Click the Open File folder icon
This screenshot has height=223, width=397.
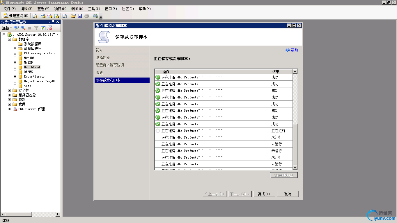click(73, 16)
